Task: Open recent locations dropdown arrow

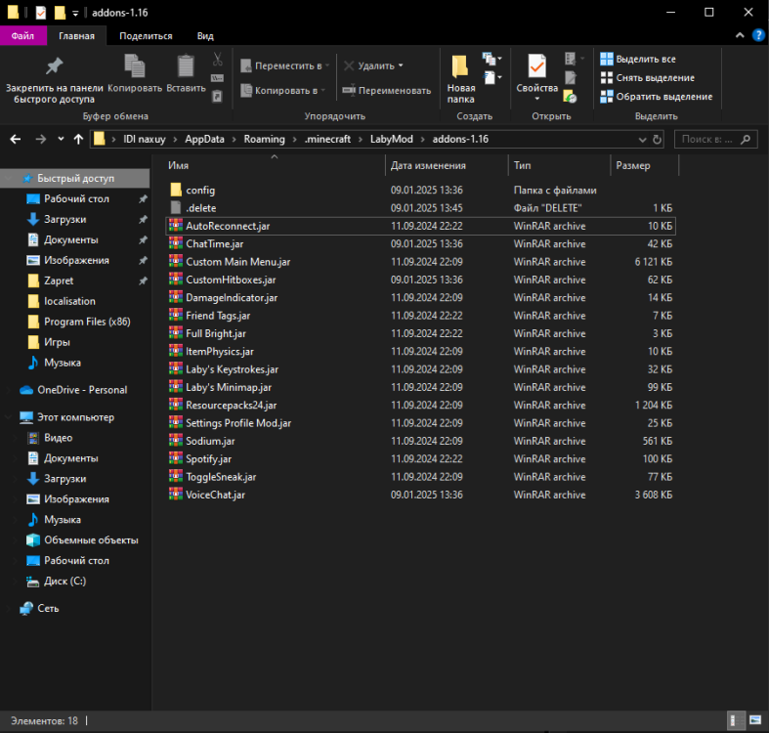Action: [61, 140]
